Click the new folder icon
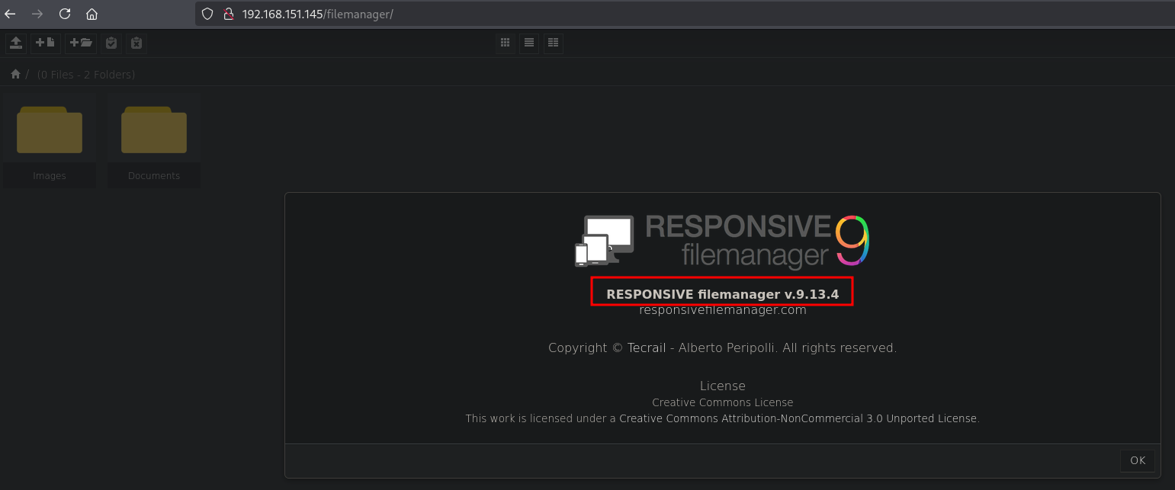Viewport: 1175px width, 490px height. tap(81, 43)
